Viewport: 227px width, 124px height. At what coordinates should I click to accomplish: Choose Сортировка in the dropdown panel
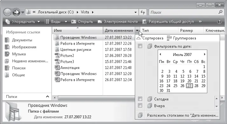150,38
